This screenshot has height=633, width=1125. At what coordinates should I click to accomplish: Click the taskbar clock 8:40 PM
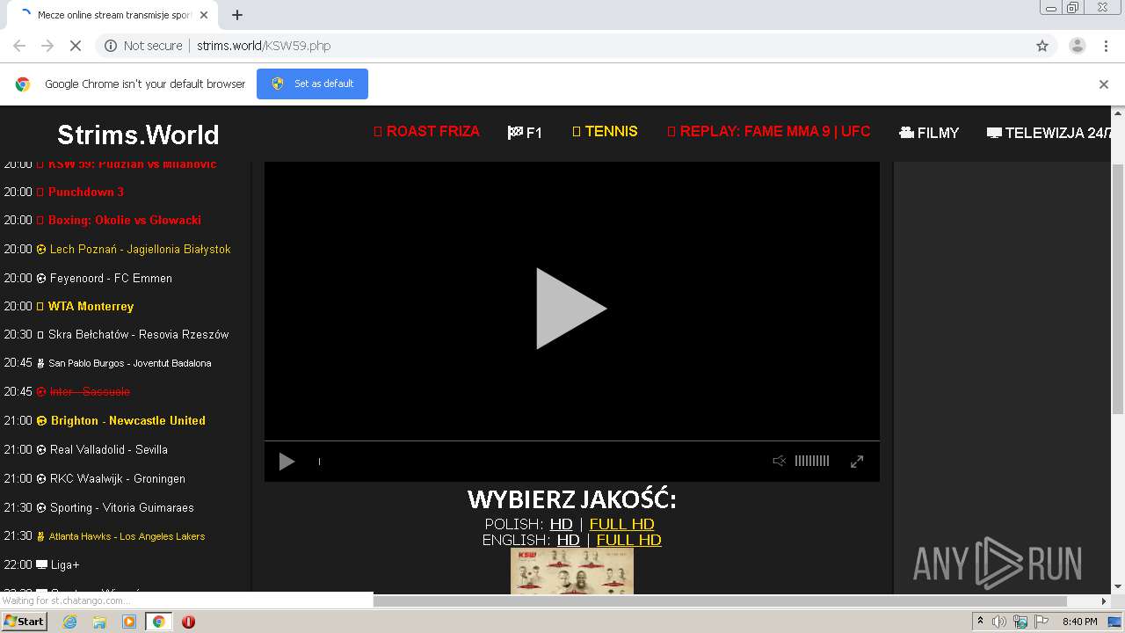click(1079, 622)
